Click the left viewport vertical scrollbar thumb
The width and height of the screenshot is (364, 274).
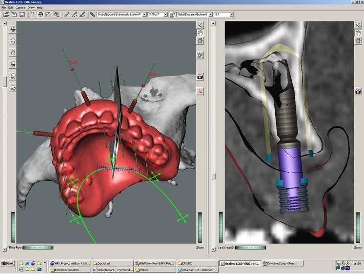[5, 81]
